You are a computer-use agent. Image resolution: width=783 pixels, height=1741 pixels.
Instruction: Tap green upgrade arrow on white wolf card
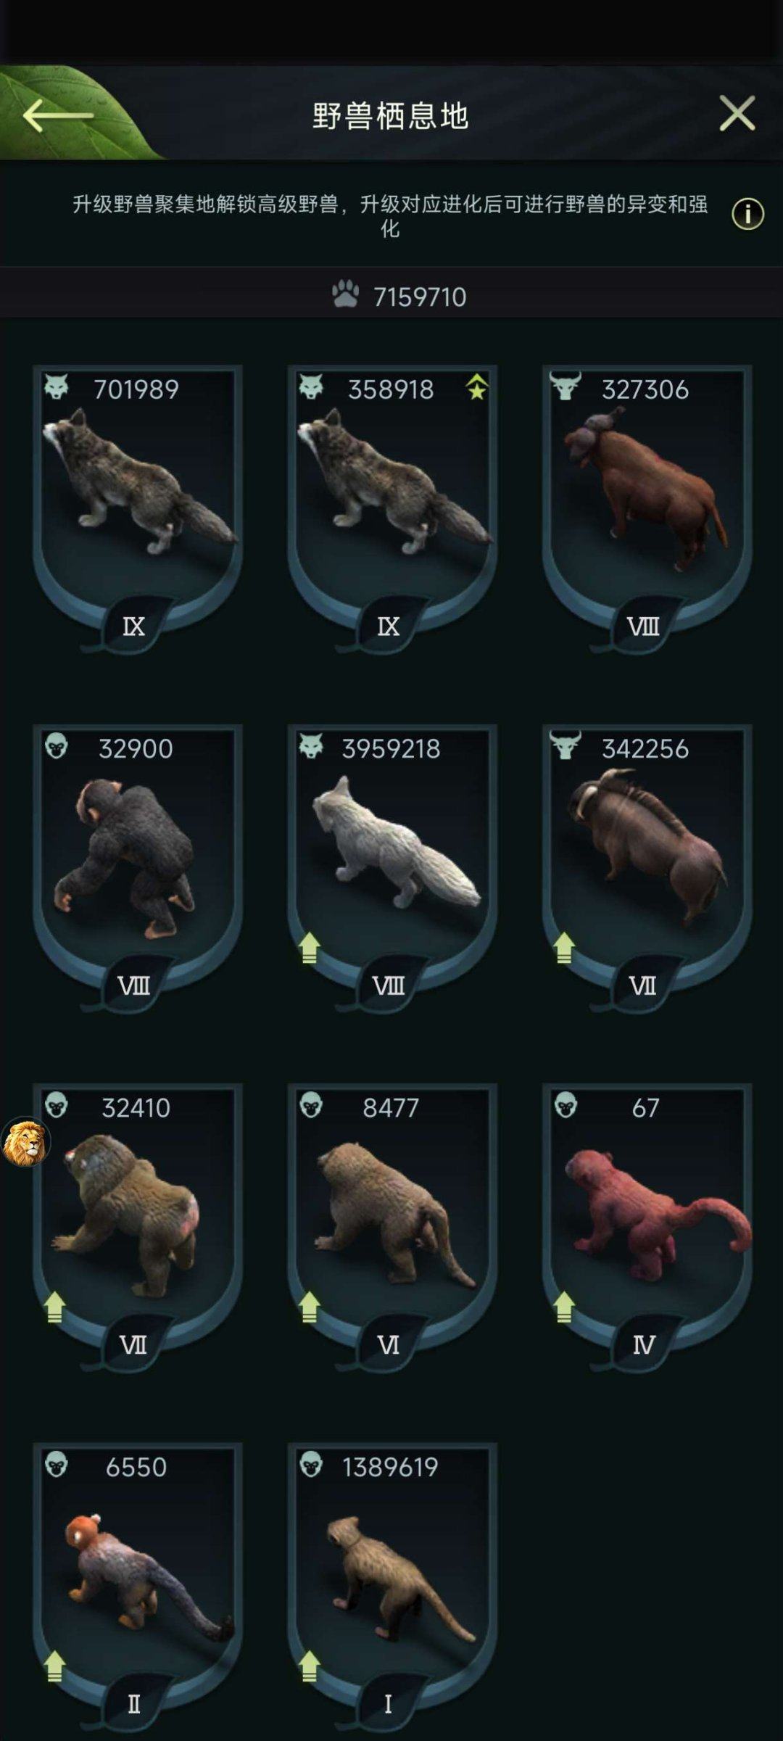(310, 948)
